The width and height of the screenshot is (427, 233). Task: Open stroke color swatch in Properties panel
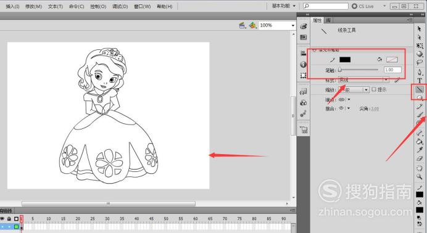(x=345, y=60)
